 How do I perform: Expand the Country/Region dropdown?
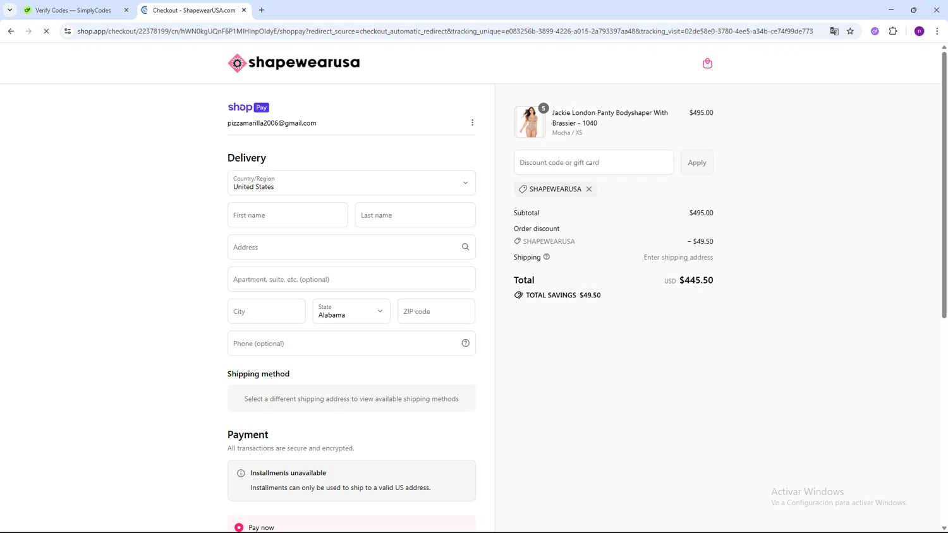[x=351, y=183]
